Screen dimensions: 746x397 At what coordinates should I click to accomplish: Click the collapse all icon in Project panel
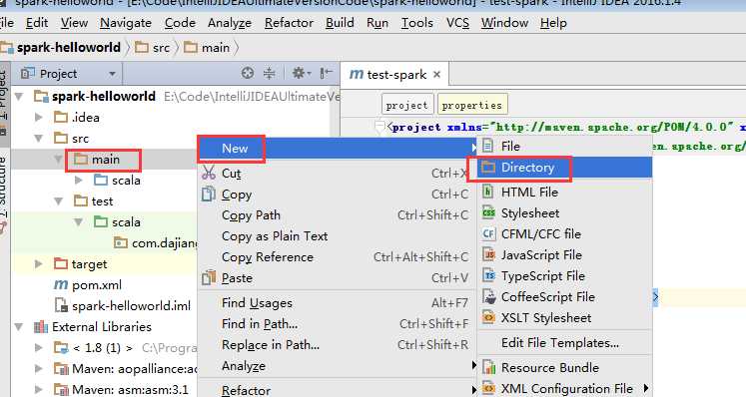(270, 73)
